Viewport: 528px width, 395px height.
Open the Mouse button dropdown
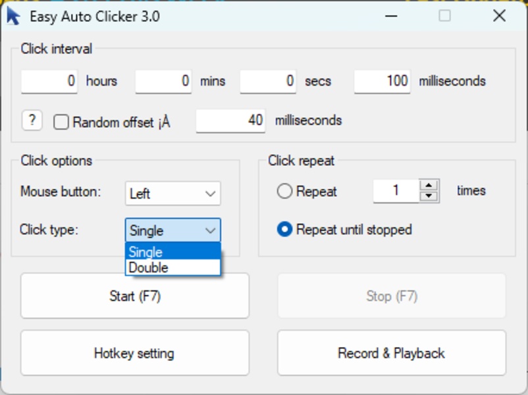tap(172, 194)
